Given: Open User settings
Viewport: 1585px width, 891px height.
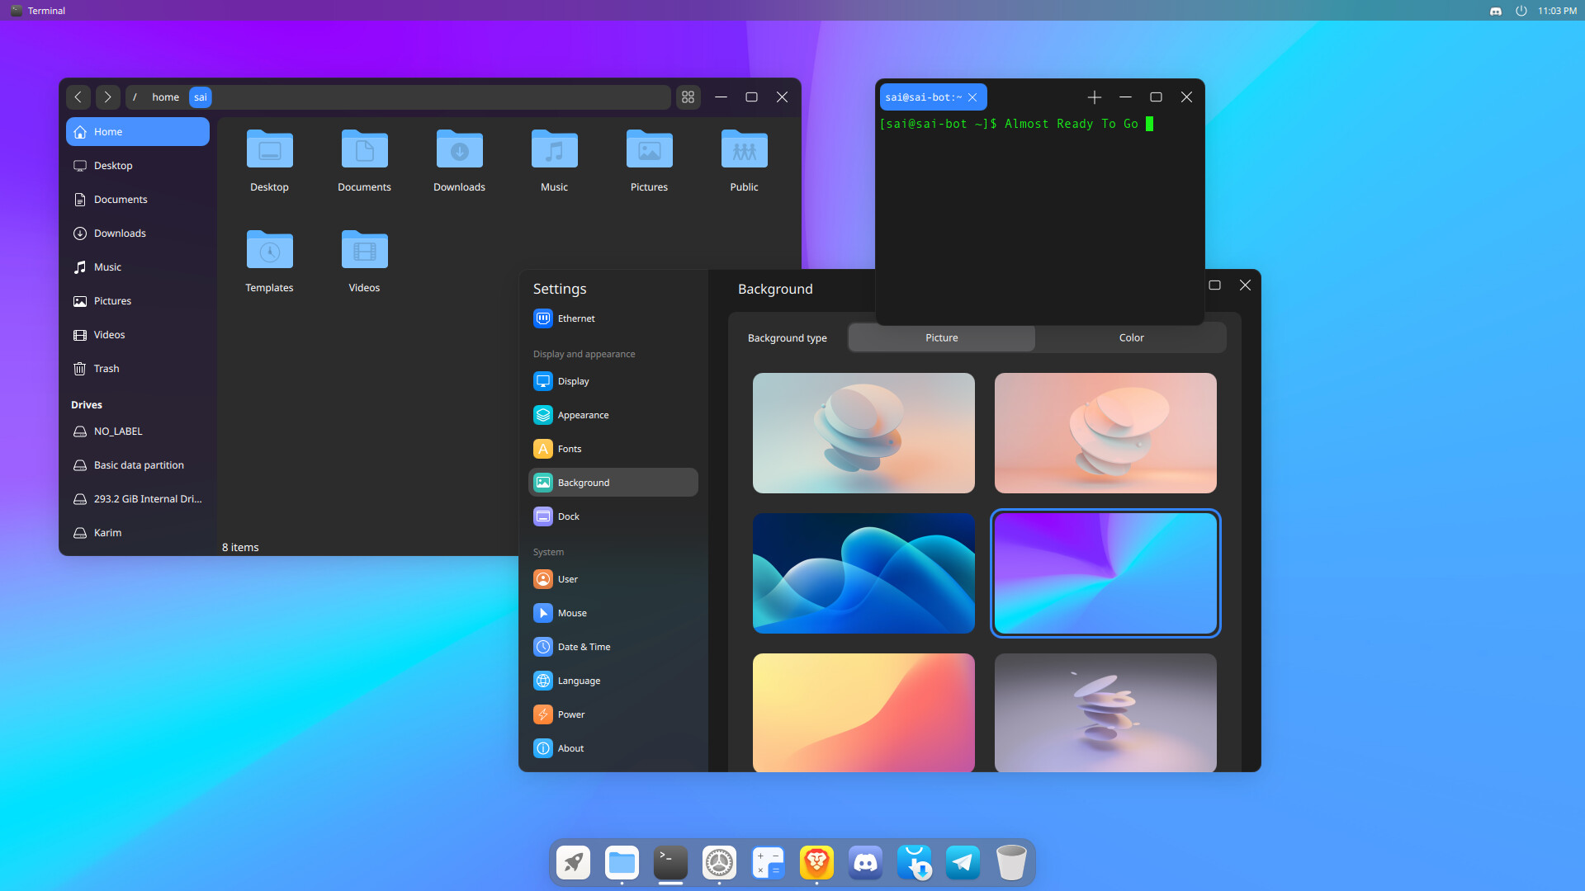Looking at the screenshot, I should click(613, 579).
